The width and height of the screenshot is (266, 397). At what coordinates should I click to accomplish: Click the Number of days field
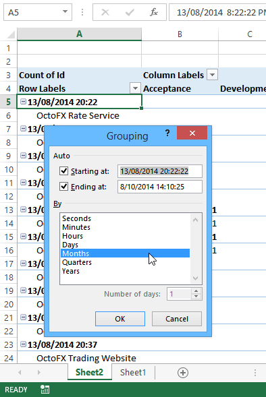point(179,294)
